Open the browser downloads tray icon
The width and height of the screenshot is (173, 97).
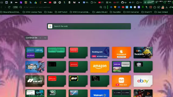167,7
